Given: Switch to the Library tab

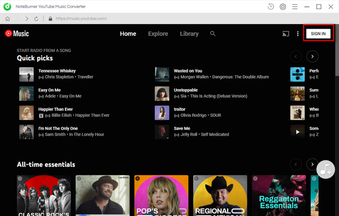Looking at the screenshot, I should tap(189, 34).
